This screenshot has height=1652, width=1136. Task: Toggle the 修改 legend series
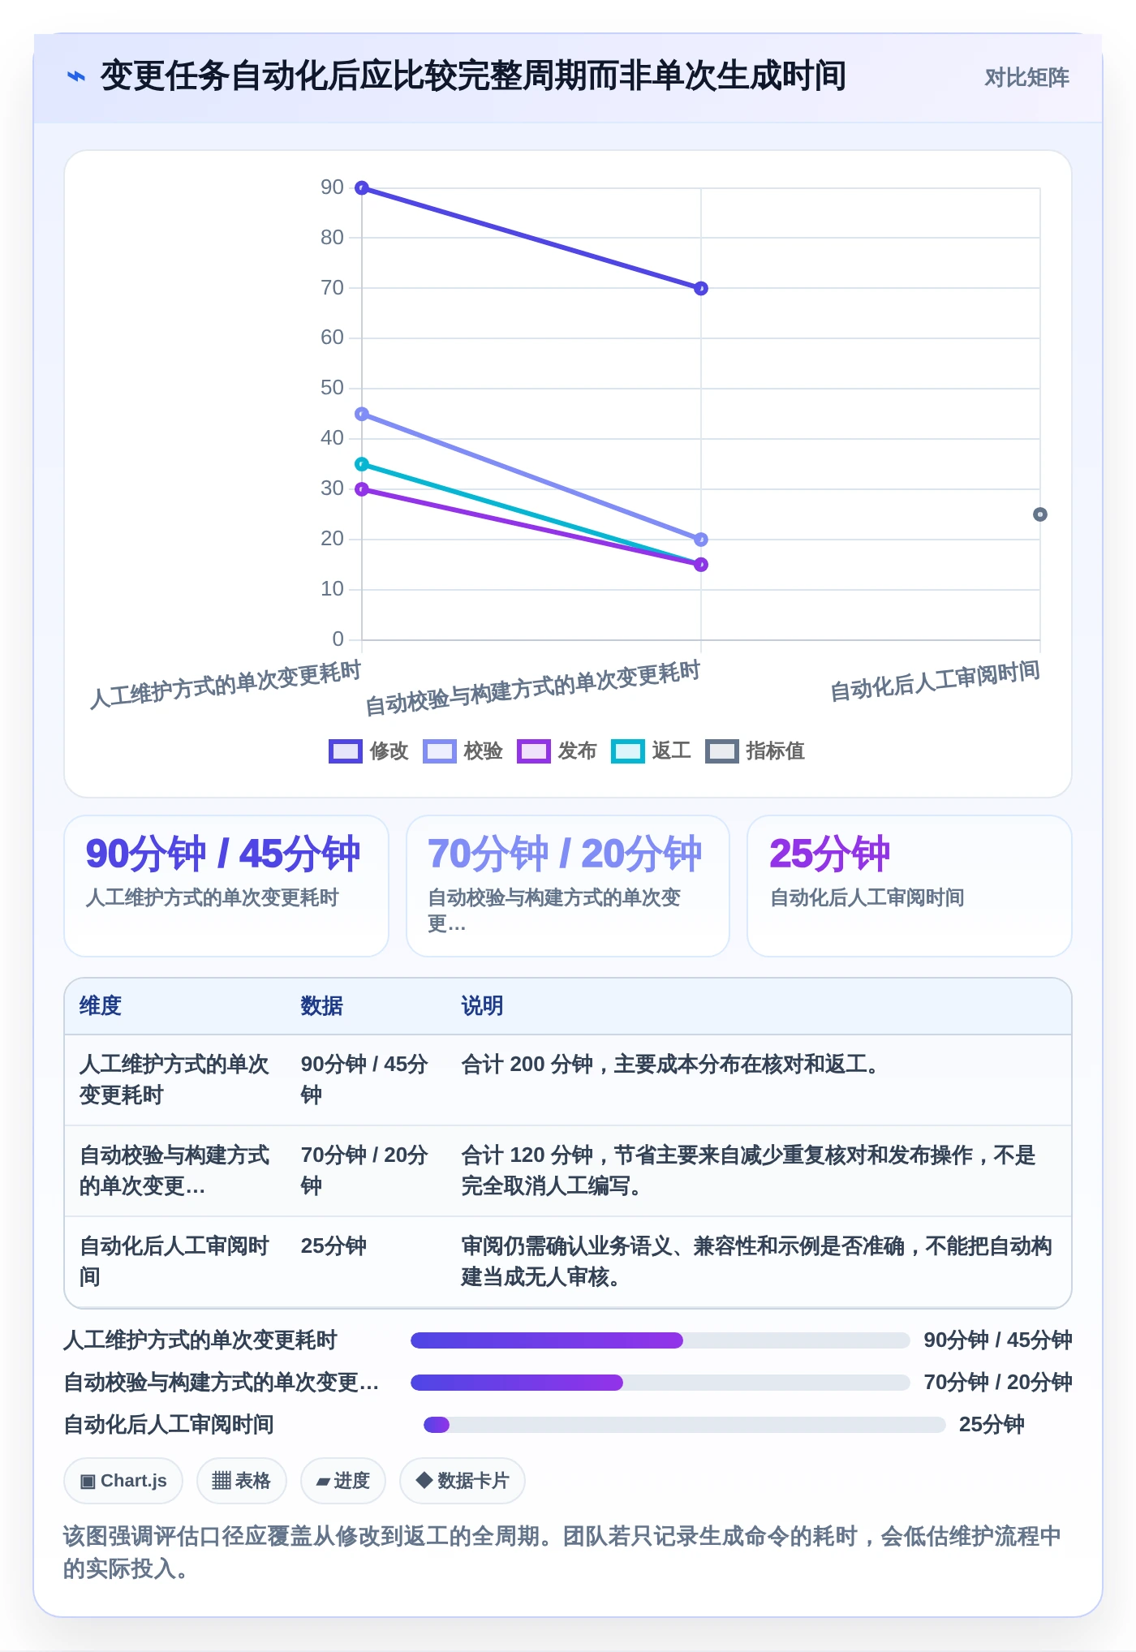point(368,751)
